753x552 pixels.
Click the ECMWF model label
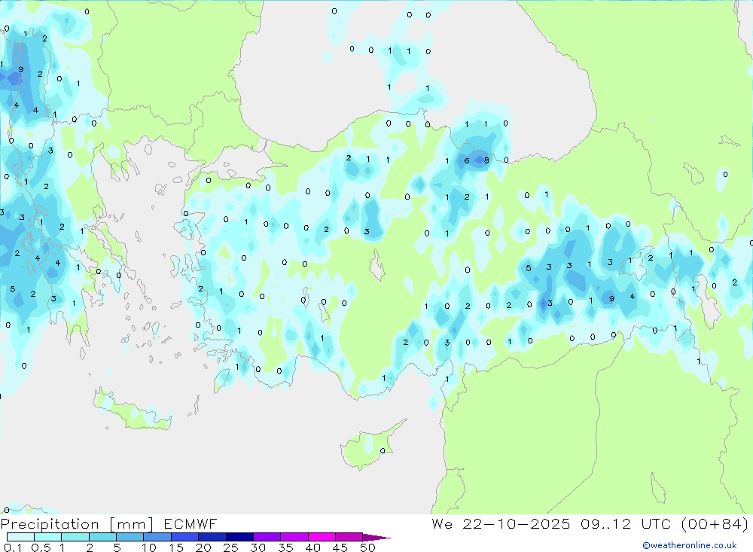[191, 523]
